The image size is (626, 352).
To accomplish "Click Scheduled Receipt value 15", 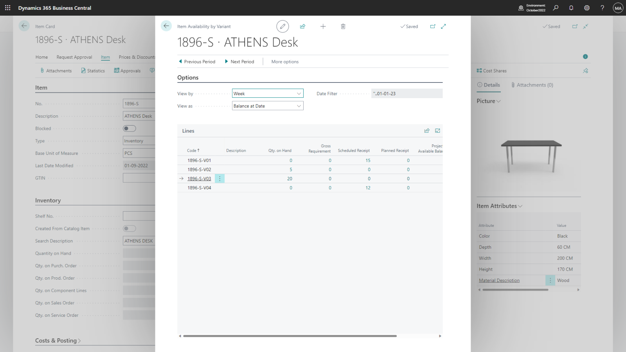I will [x=368, y=160].
